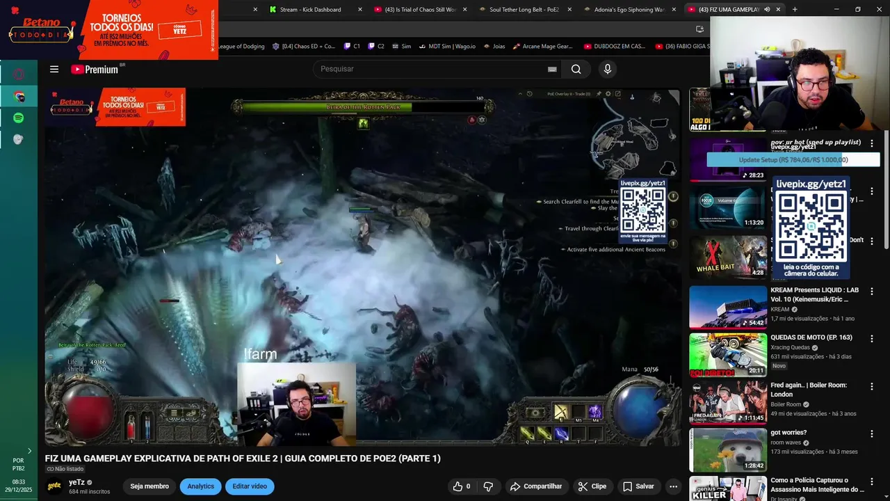Open got worries? video thumbnail
Screen dimensions: 890x501
728,450
